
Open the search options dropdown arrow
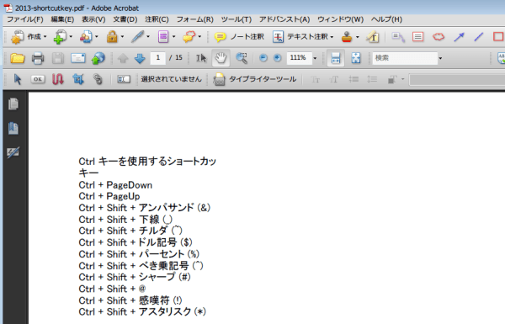[440, 58]
